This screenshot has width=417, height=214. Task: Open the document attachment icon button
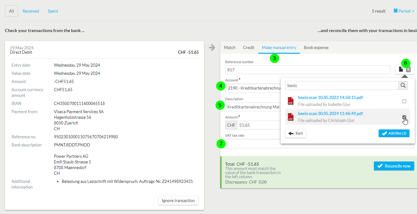point(404,69)
